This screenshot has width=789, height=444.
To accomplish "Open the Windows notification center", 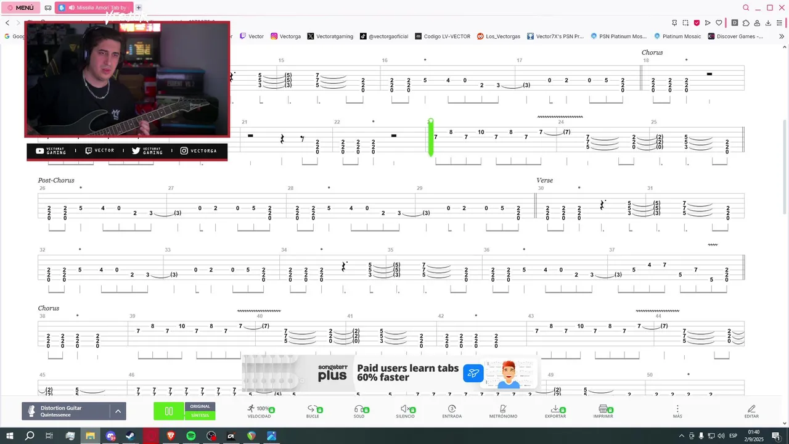I will pos(776,436).
